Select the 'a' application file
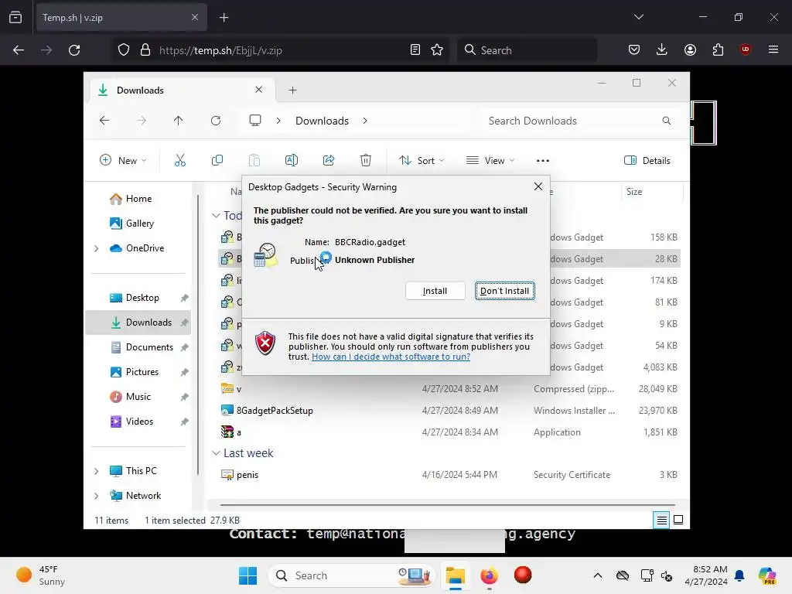 click(x=239, y=432)
